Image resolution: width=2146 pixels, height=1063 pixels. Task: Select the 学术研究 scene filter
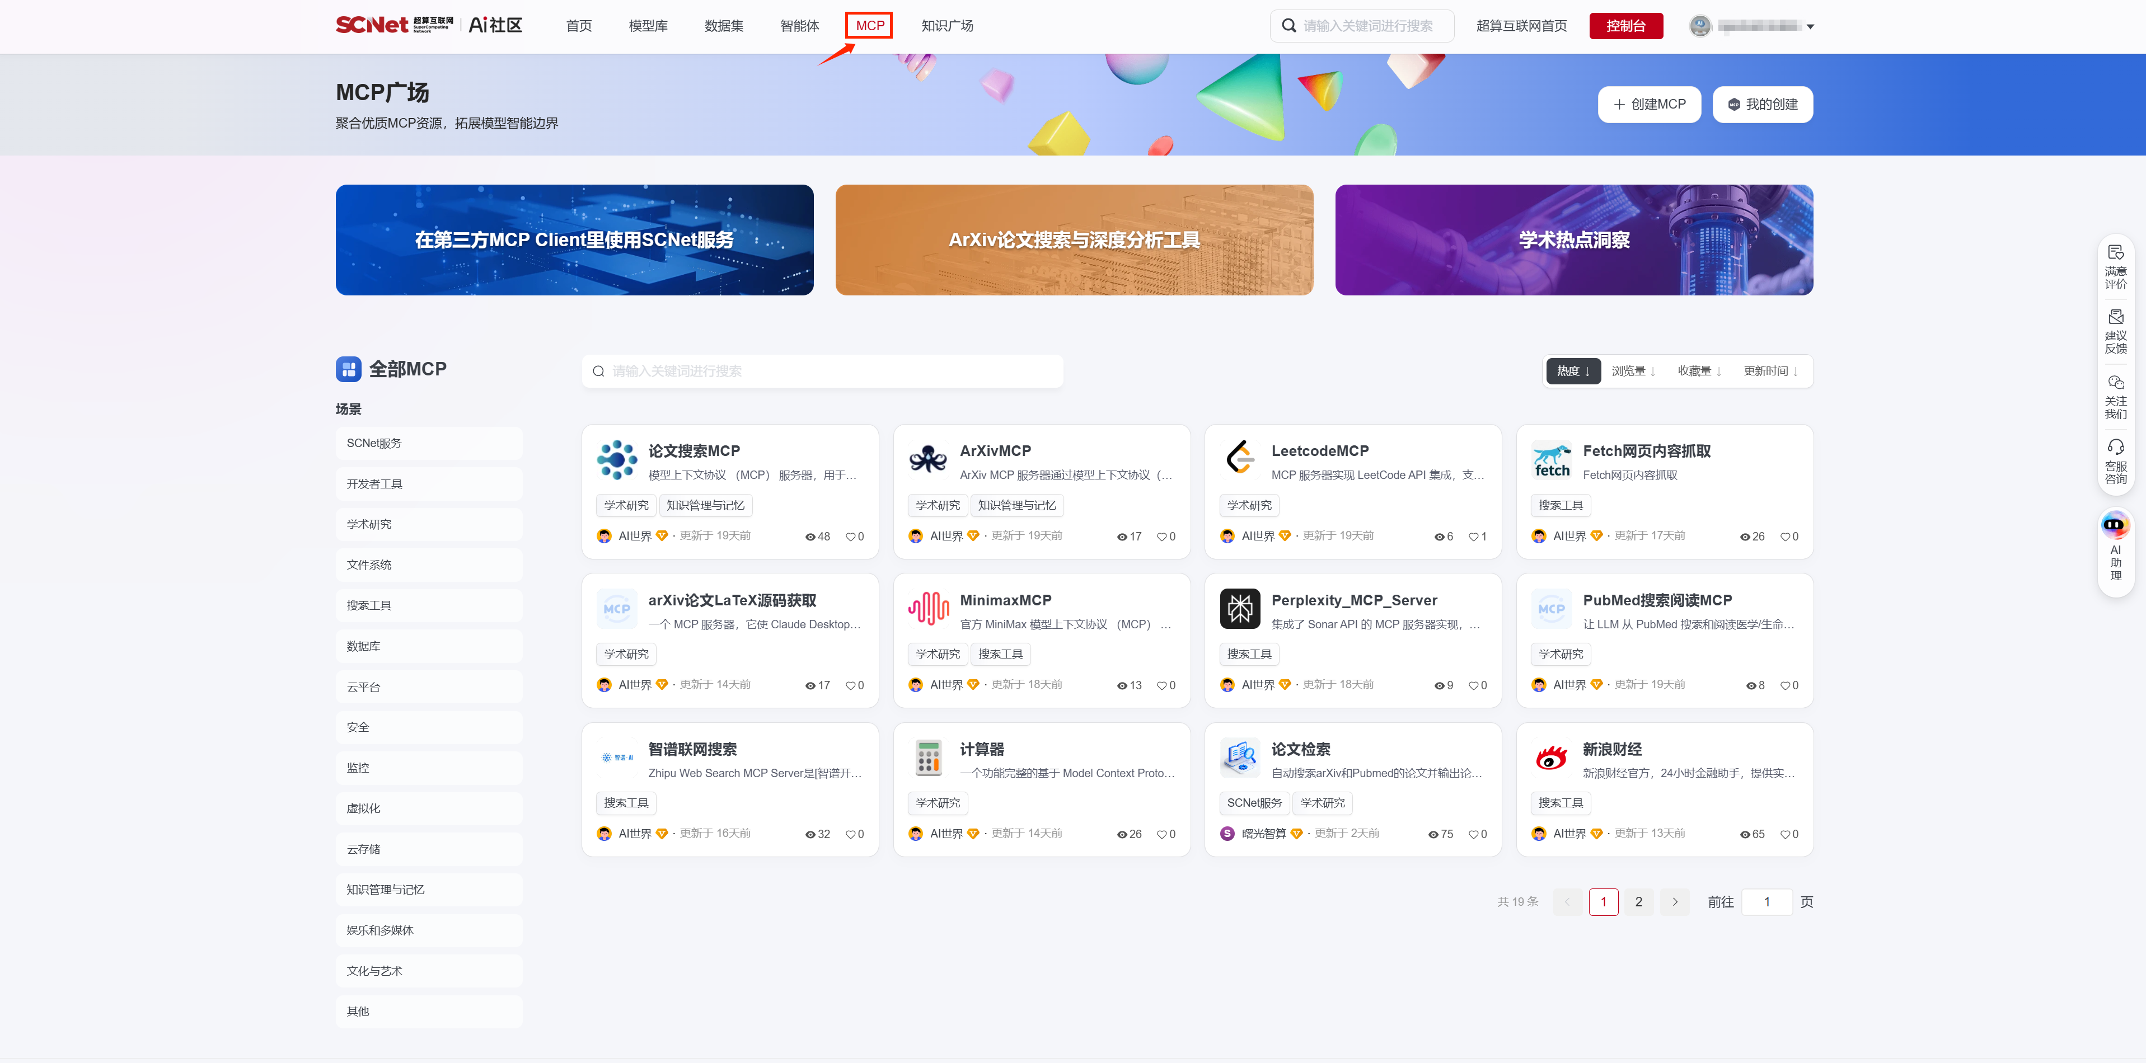click(x=428, y=524)
